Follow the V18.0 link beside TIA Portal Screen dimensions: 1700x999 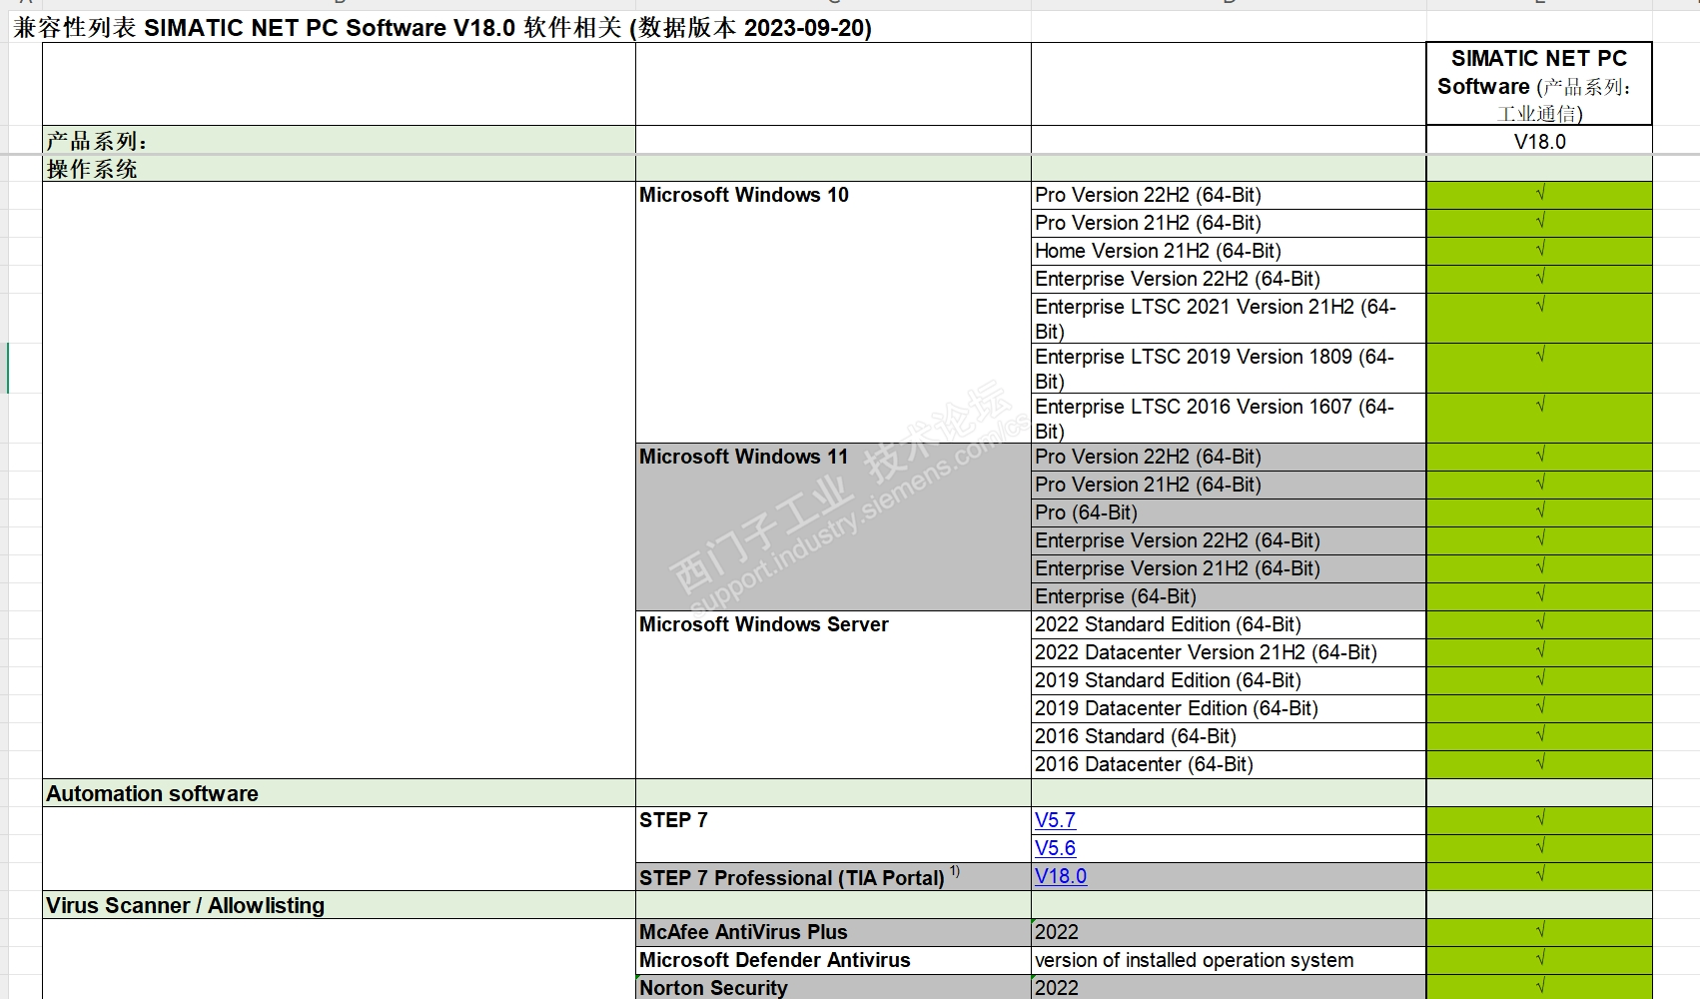tap(1061, 876)
